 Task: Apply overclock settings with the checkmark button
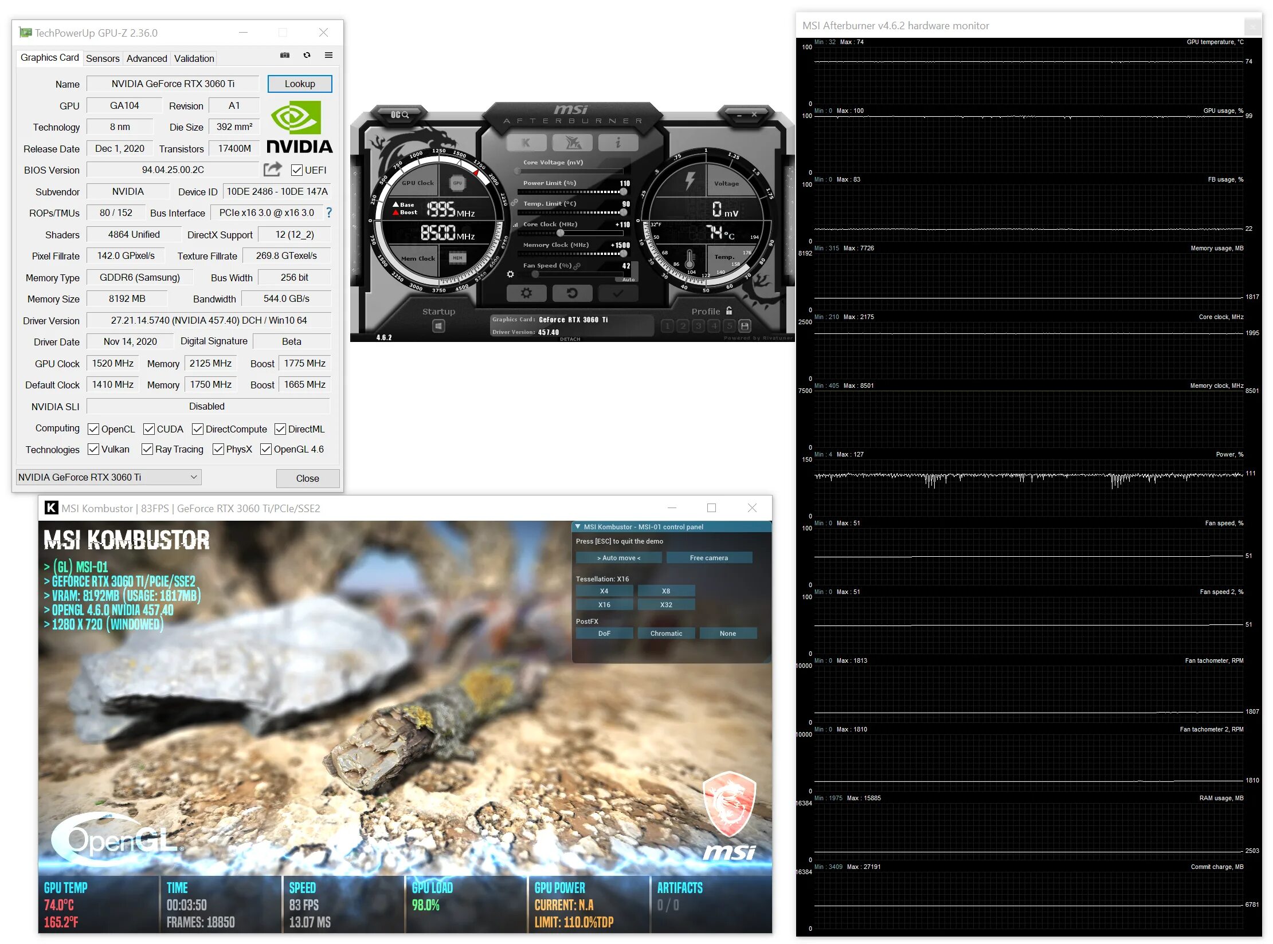pos(618,293)
